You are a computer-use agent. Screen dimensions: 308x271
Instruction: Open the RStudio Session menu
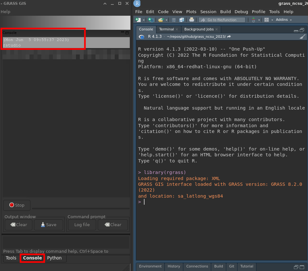(x=208, y=12)
